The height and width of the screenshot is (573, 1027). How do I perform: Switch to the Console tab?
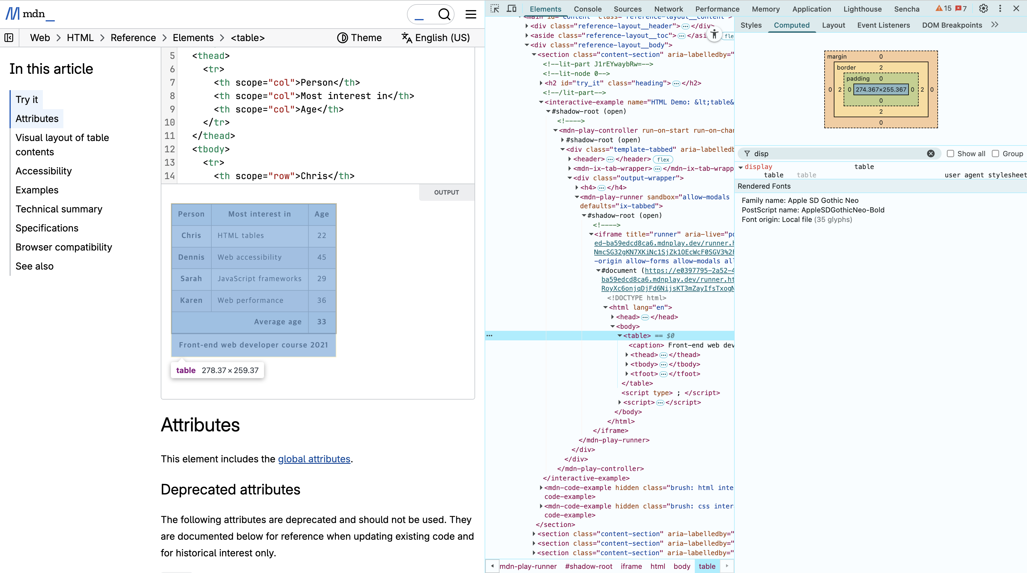[587, 9]
